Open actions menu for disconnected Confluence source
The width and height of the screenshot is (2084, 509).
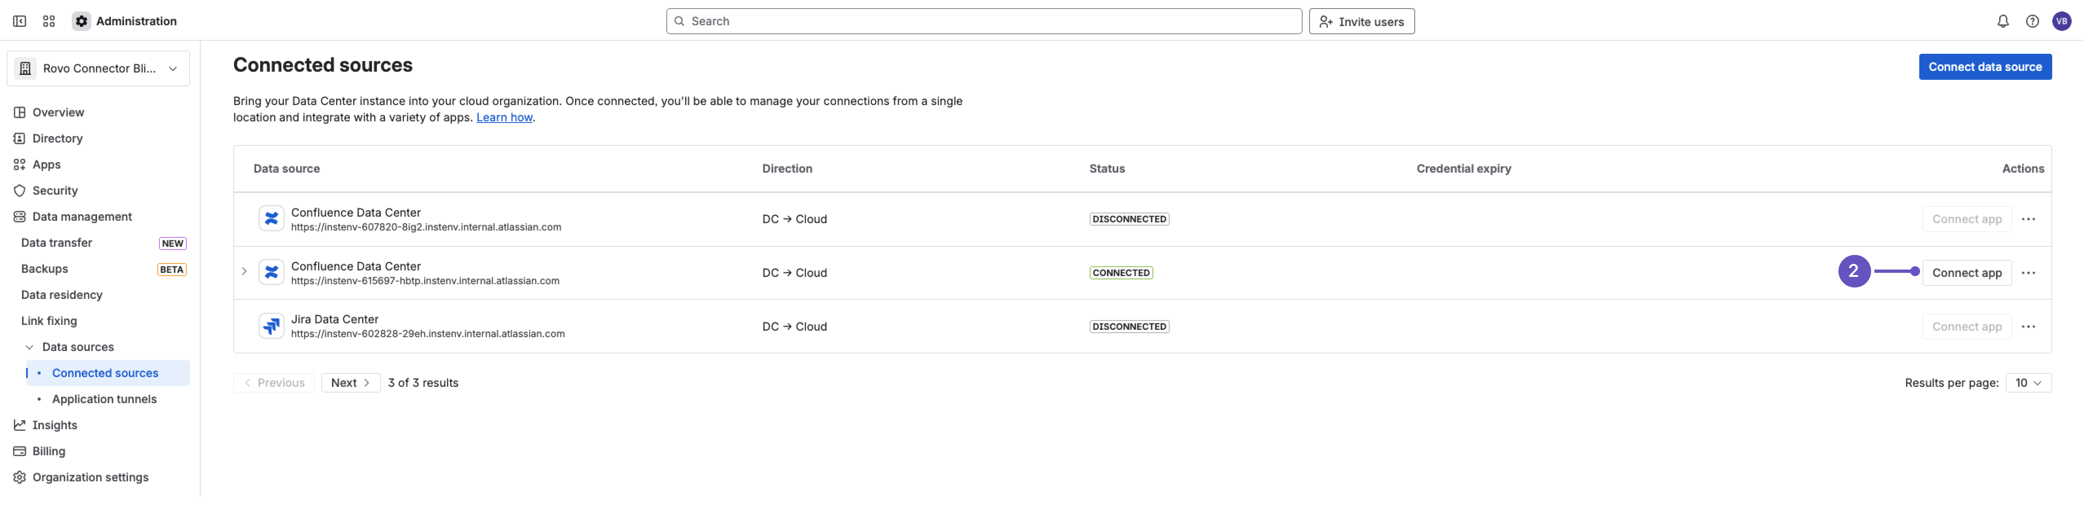click(2029, 218)
